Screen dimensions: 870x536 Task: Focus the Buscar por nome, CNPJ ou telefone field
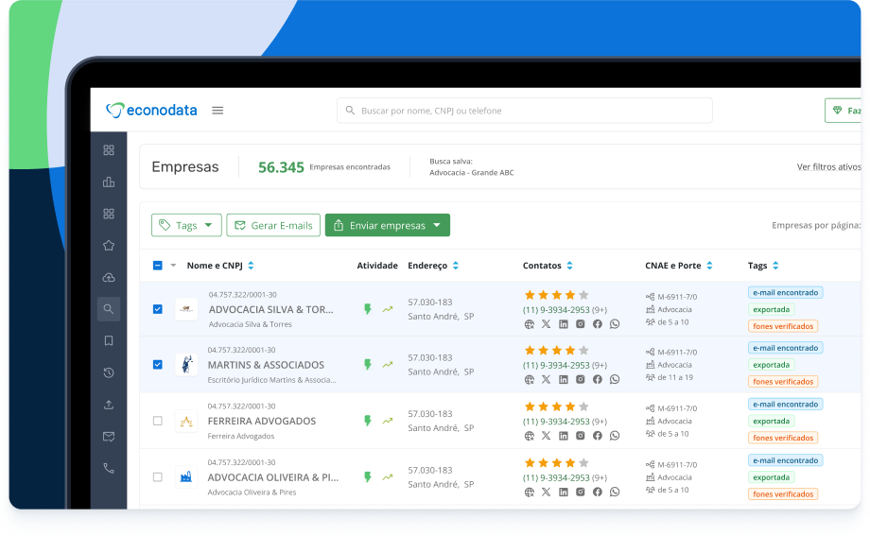524,111
